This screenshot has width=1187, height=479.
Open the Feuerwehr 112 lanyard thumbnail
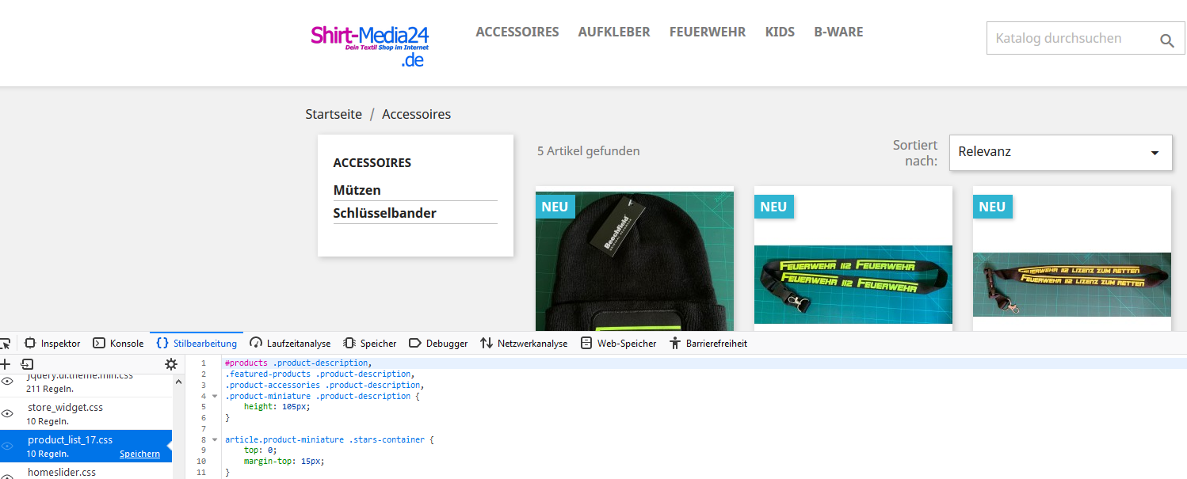point(853,284)
